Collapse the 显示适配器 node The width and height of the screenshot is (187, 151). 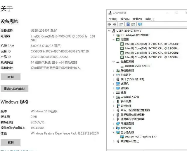(x=114, y=132)
